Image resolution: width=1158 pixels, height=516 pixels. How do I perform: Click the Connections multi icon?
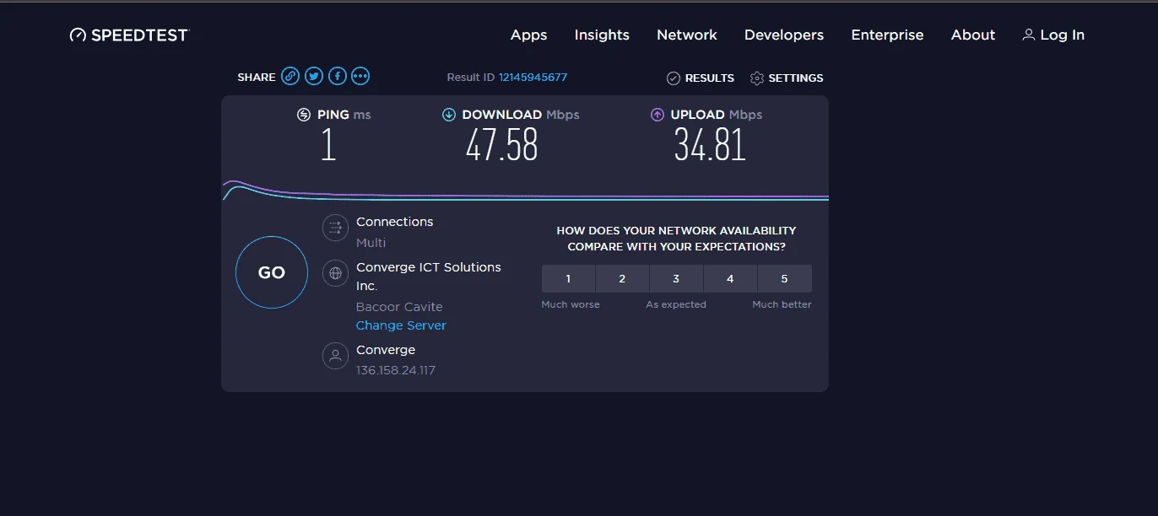(336, 228)
